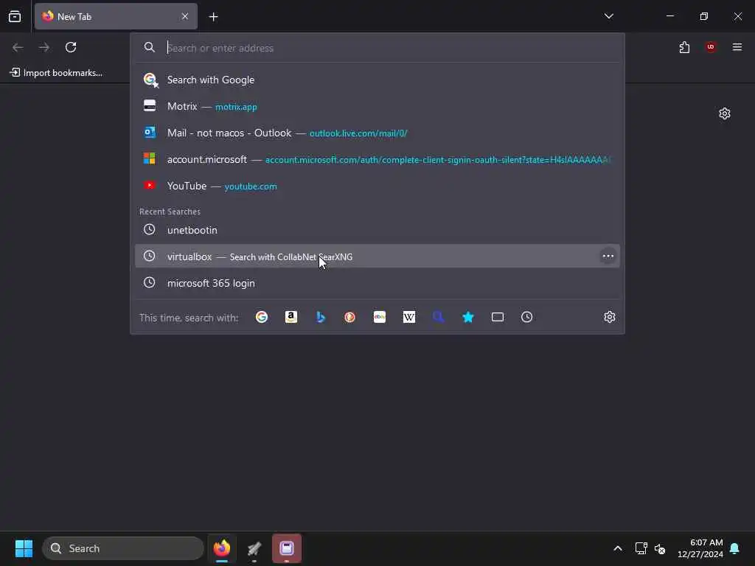Image resolution: width=755 pixels, height=566 pixels.
Task: Open the Firefox View button
Action: coord(15,16)
